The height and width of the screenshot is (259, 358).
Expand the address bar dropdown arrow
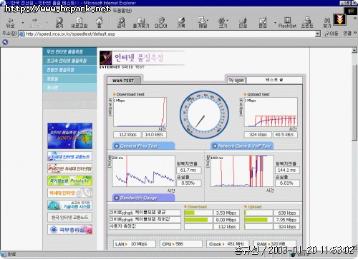(x=318, y=34)
